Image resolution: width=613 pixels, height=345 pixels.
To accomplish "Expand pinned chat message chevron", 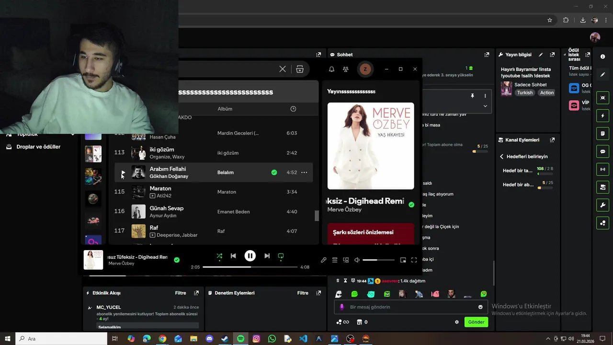I will click(x=485, y=106).
